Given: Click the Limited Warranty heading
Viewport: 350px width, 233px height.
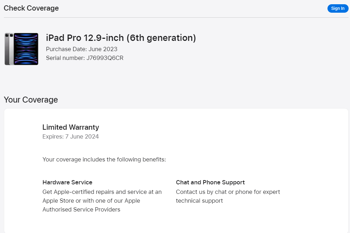Looking at the screenshot, I should click(x=71, y=127).
